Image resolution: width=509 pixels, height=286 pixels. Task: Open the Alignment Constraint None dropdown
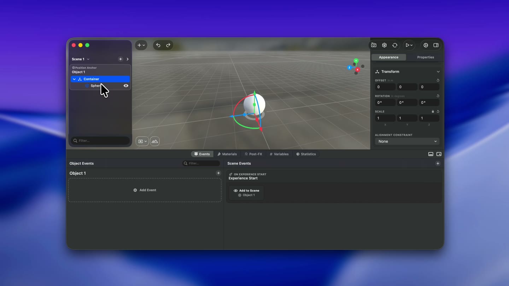[x=407, y=141]
